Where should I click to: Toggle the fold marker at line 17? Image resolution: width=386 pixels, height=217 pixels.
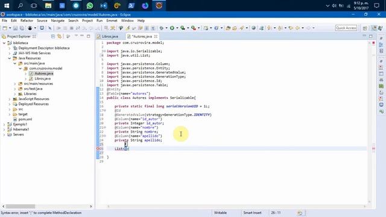point(105,110)
